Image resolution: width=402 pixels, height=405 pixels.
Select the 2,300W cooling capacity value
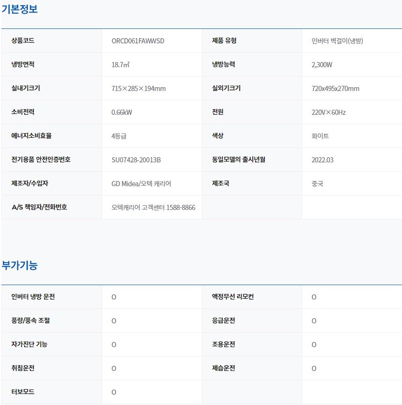[322, 65]
